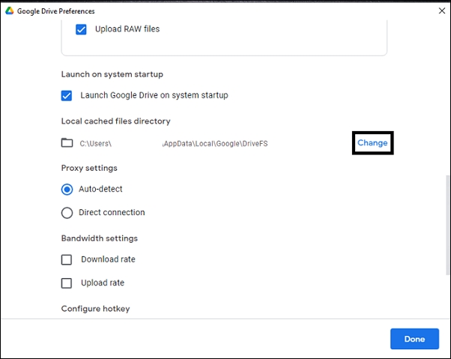The width and height of the screenshot is (451, 359).
Task: Click the Proxy settings heading
Action: click(89, 168)
